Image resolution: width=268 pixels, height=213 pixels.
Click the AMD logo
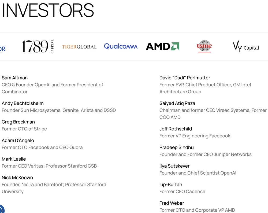[162, 46]
